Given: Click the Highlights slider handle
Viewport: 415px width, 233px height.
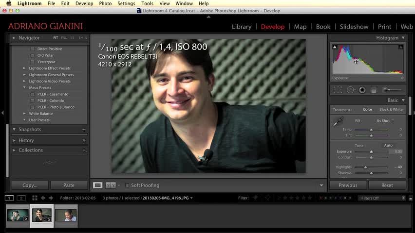Looking at the screenshot, I should tap(365, 167).
